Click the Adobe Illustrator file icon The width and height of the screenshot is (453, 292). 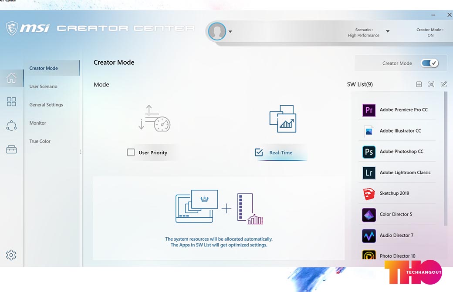pos(369,131)
